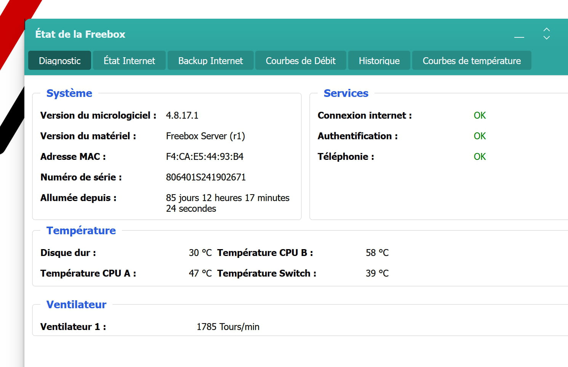Click the Services section heading

(x=346, y=93)
